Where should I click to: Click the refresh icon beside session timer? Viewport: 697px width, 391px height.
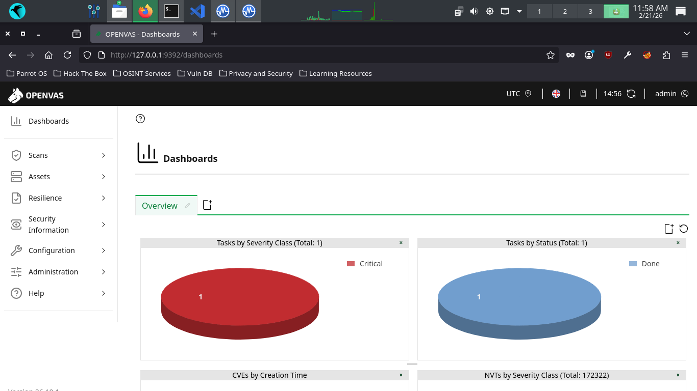click(631, 94)
